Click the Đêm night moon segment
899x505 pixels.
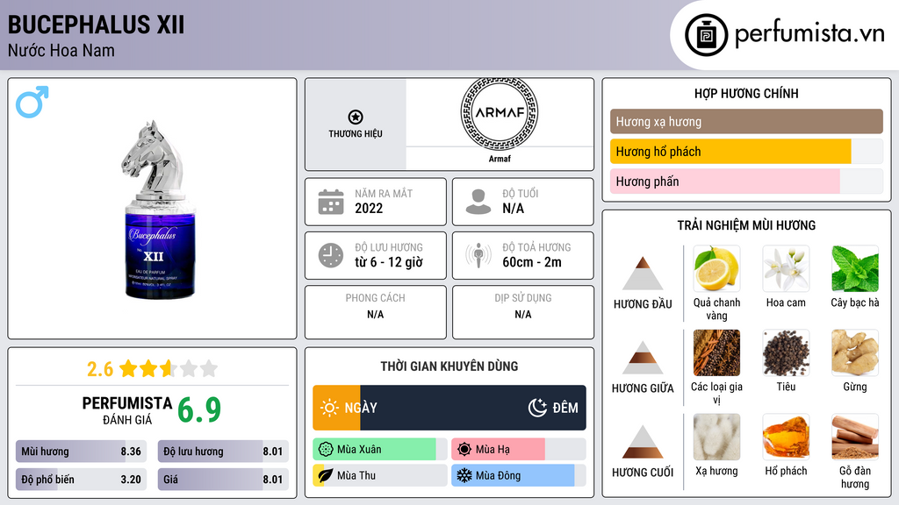(553, 408)
